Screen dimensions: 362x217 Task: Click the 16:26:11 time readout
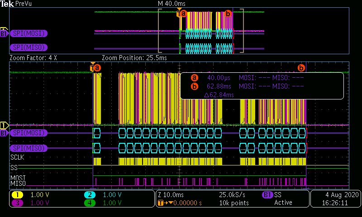tap(335, 203)
